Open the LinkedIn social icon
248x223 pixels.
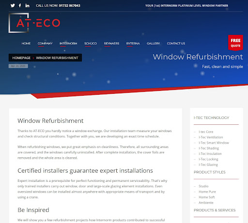pyautogui.click(x=27, y=5)
